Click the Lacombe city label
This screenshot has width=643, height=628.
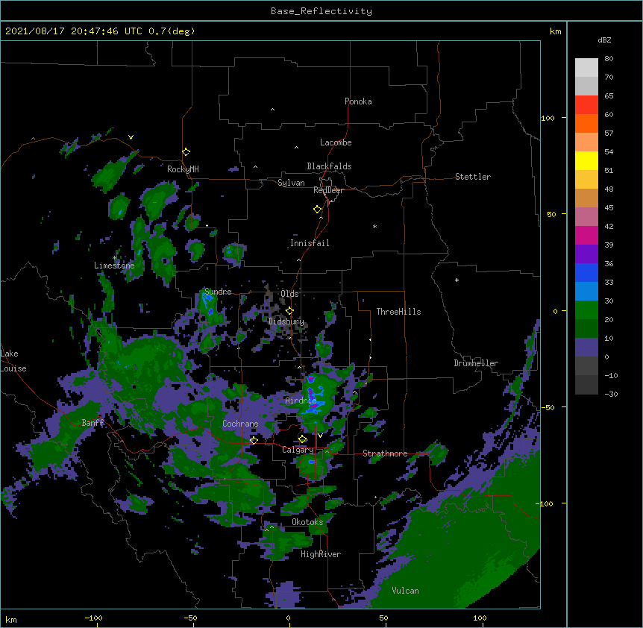pos(336,142)
